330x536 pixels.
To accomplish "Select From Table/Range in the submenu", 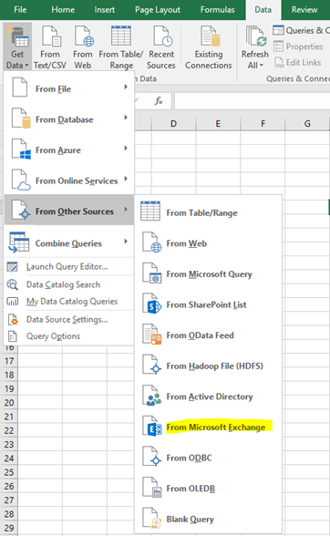I will click(x=209, y=212).
